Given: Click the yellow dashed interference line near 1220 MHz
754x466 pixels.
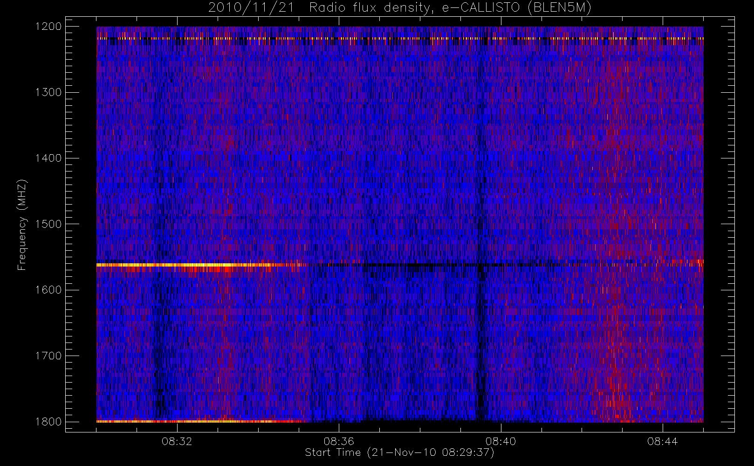Looking at the screenshot, I should 400,38.
